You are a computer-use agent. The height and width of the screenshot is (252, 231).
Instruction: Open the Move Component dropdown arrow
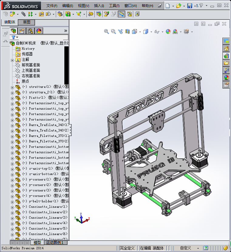53,14
